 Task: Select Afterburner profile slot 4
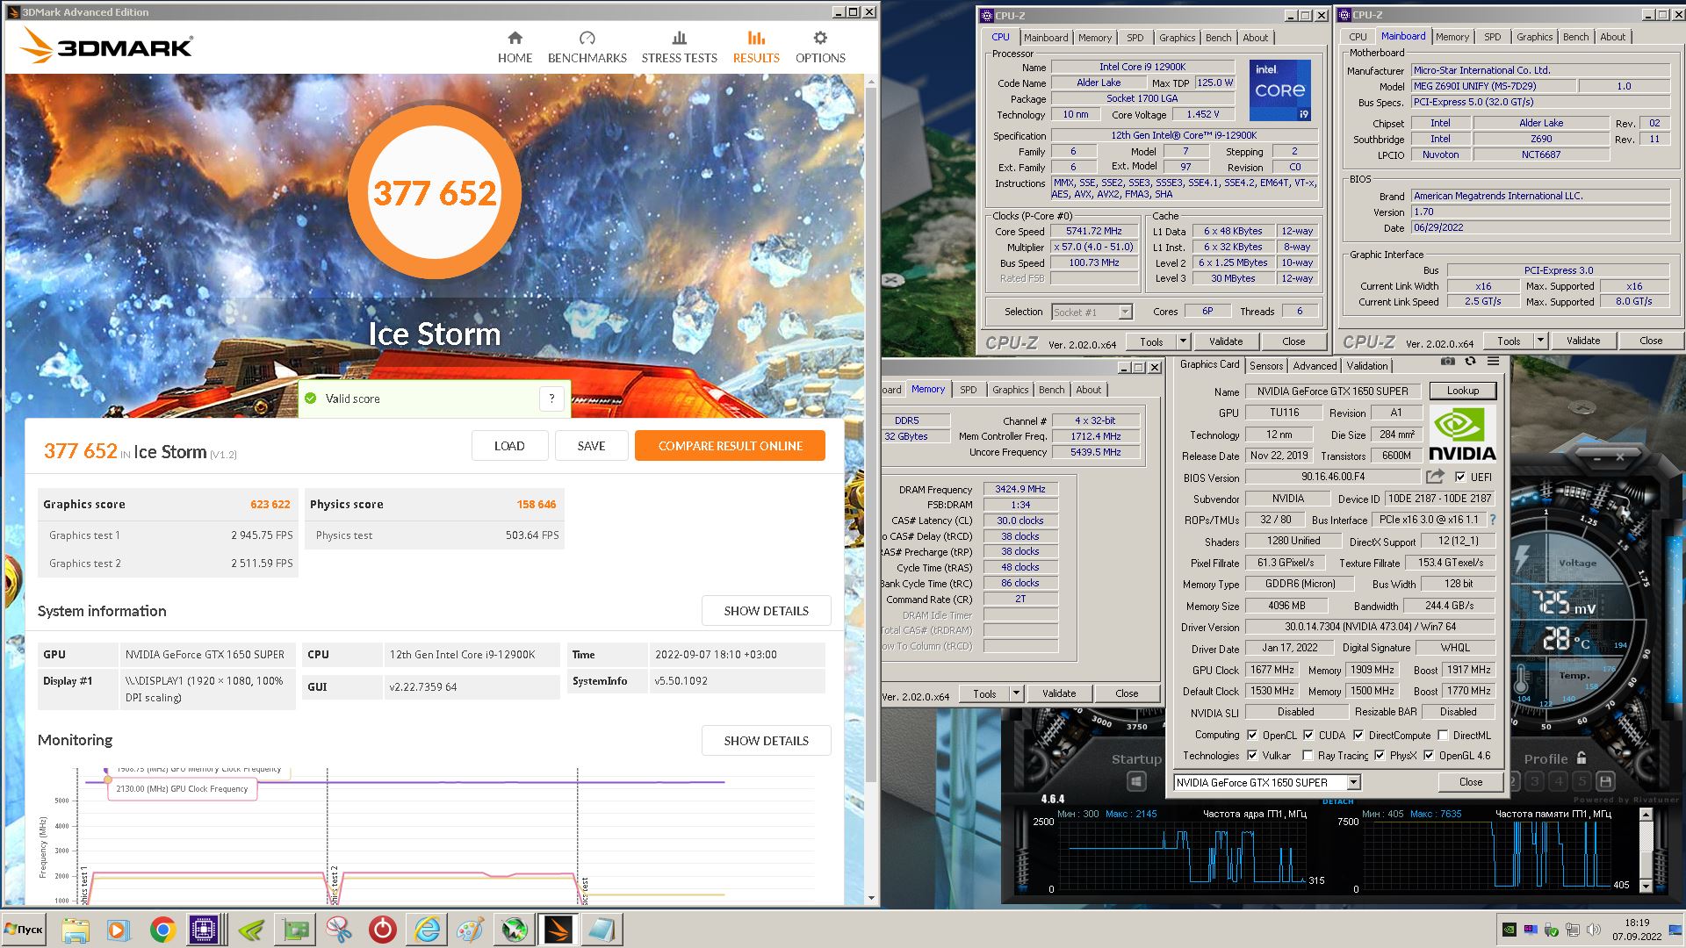pyautogui.click(x=1559, y=781)
